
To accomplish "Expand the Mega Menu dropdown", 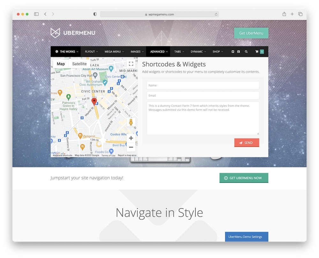I will point(114,52).
